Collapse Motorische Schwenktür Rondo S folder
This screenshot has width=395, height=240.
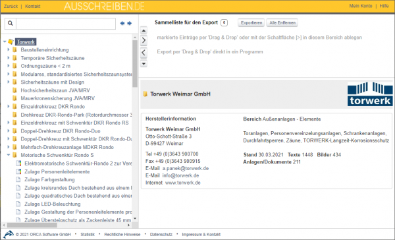(9, 155)
